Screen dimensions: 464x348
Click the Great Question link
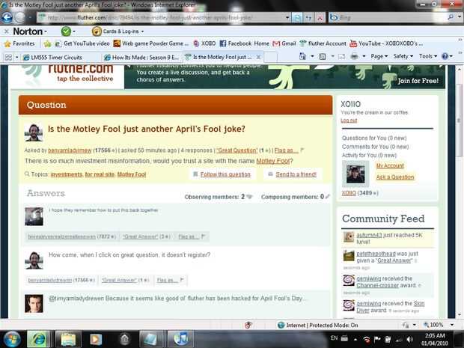236,150
